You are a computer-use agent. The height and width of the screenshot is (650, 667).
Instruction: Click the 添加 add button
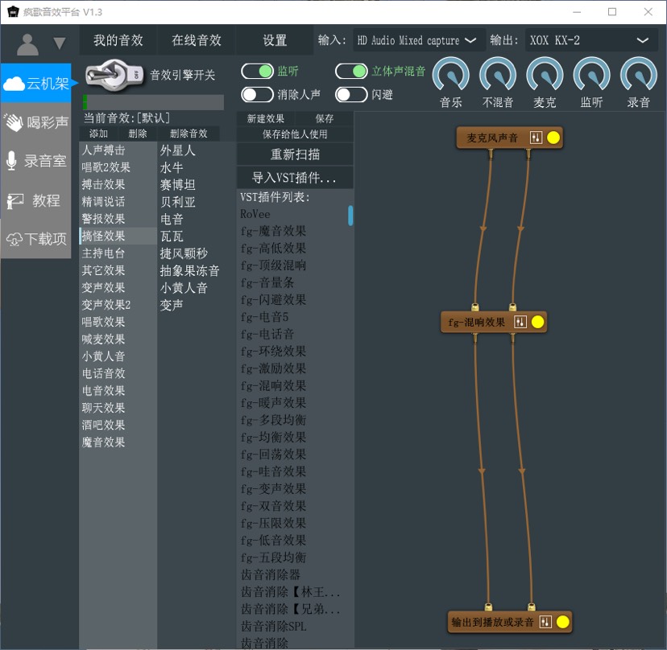[x=98, y=134]
